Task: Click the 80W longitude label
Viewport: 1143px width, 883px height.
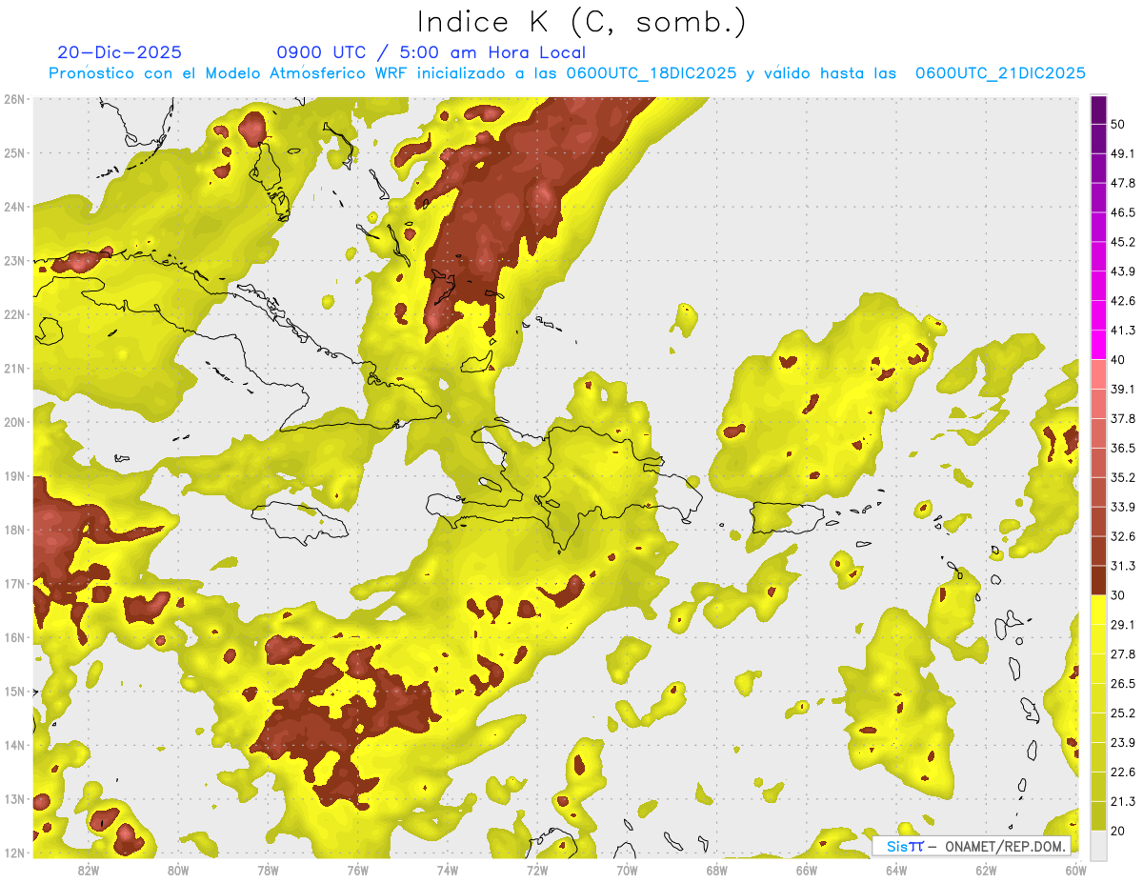Action: point(178,870)
